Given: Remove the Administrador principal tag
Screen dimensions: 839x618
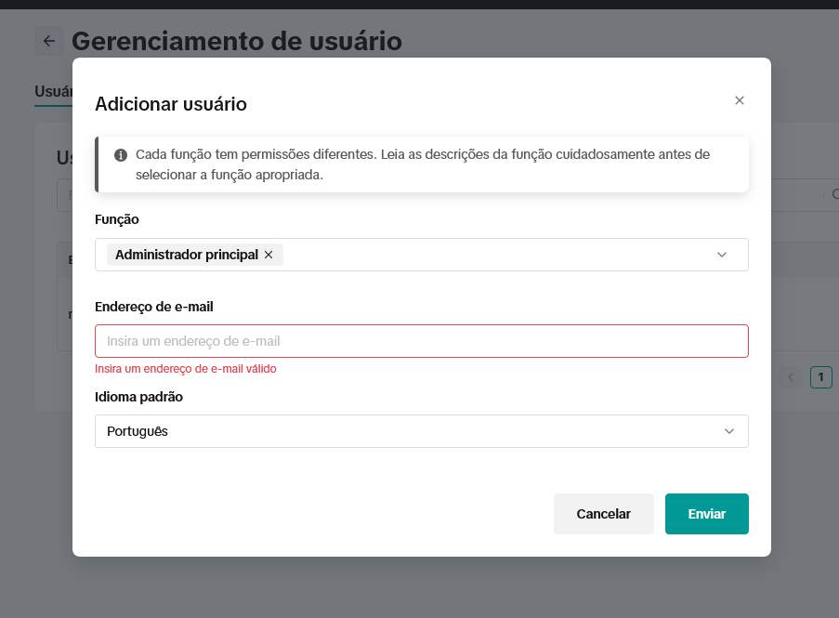Looking at the screenshot, I should click(x=269, y=255).
